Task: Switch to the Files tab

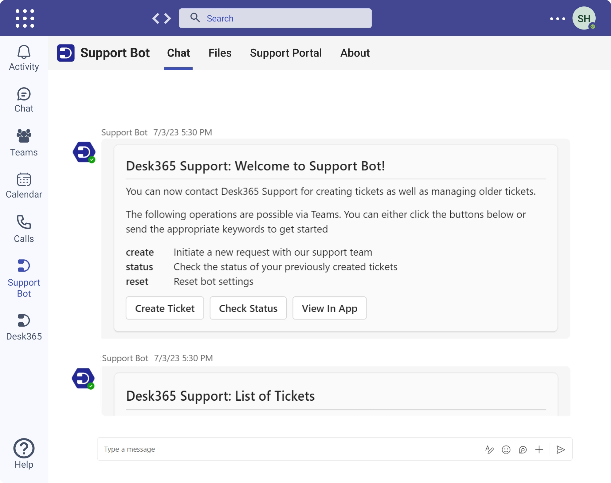Action: click(220, 53)
